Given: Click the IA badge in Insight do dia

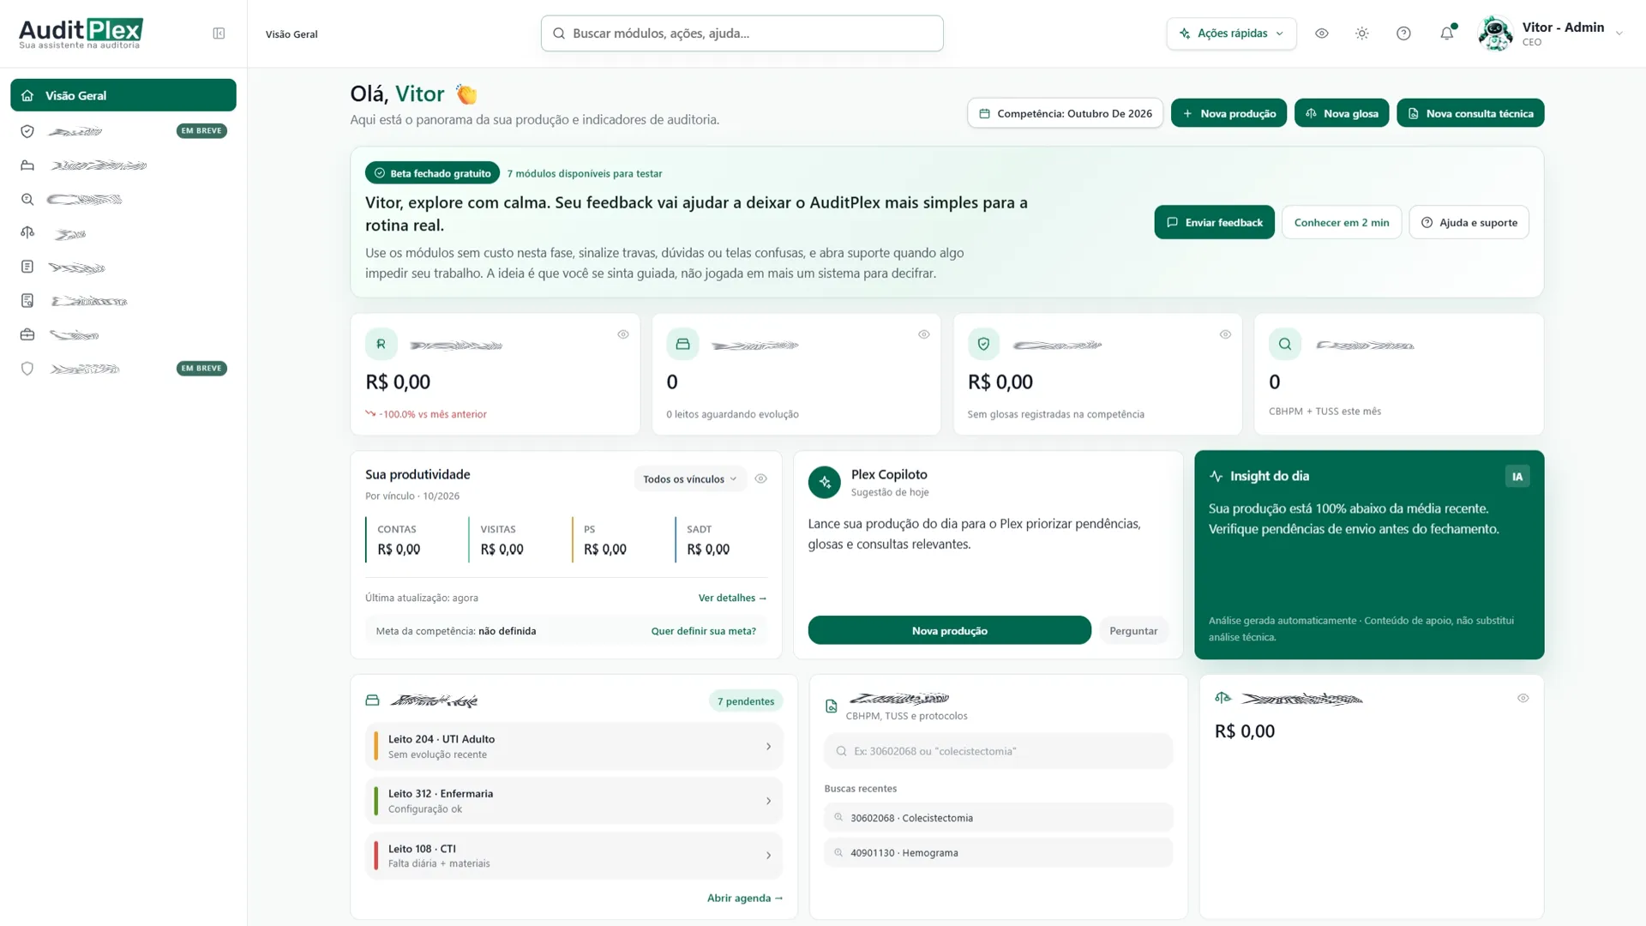Looking at the screenshot, I should point(1517,476).
